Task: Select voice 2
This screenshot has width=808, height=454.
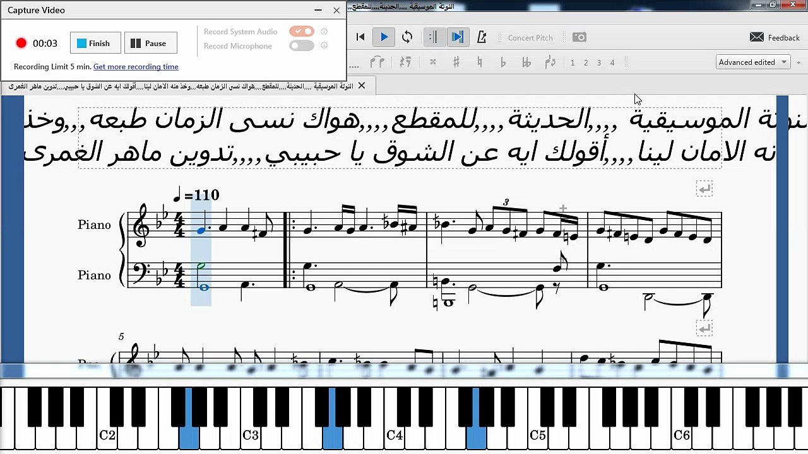Action: point(586,62)
